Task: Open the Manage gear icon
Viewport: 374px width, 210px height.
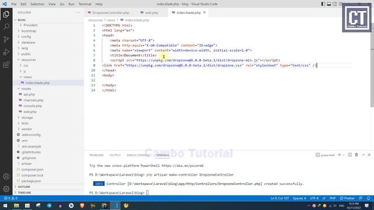Action: pyautogui.click(x=6, y=189)
